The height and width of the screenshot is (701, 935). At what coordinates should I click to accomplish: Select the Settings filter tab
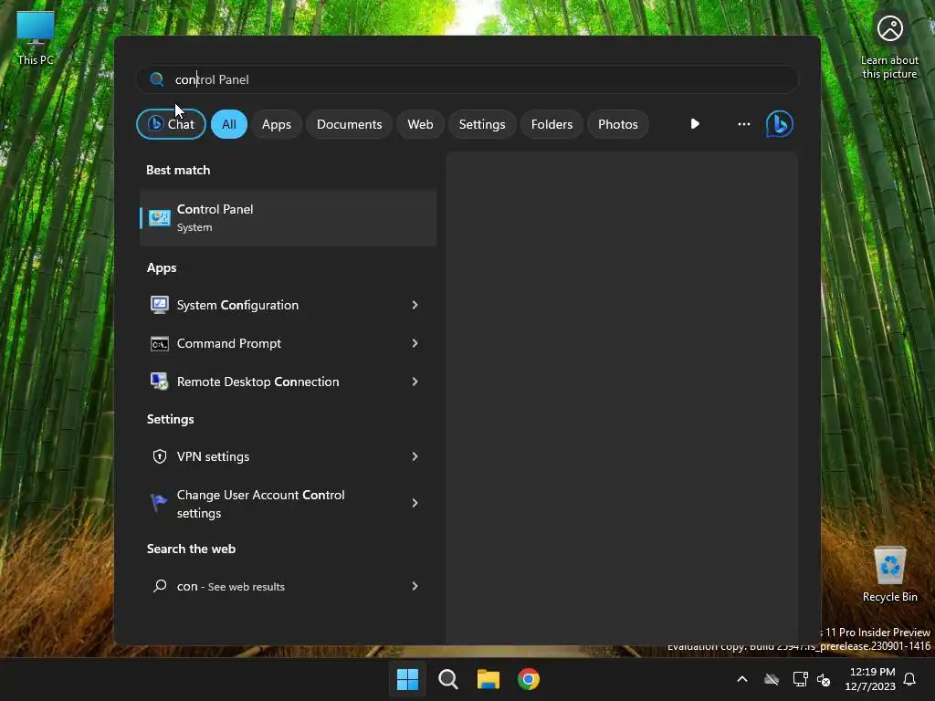click(x=482, y=124)
